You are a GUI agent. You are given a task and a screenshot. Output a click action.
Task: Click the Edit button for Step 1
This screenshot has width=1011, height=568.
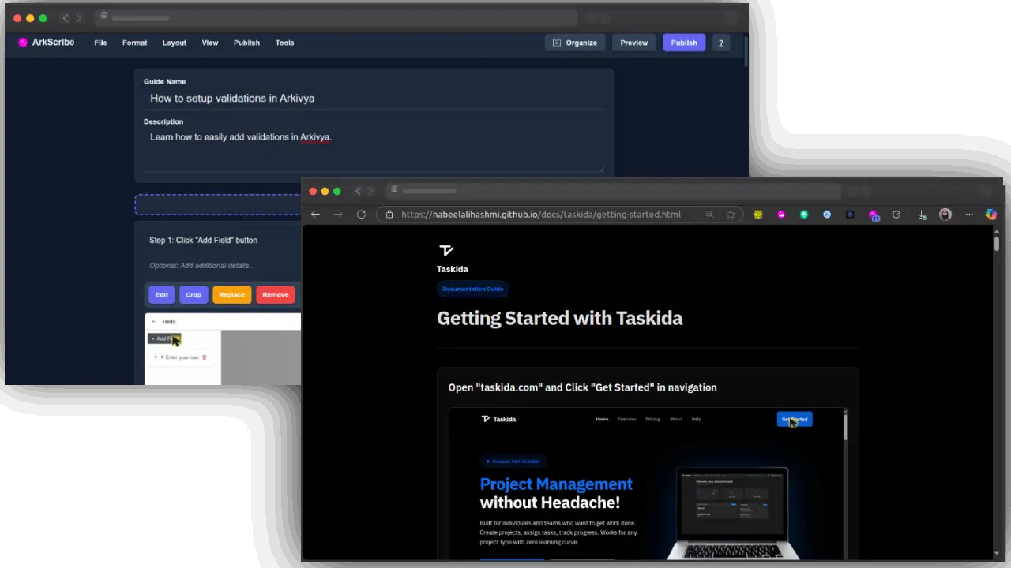point(162,295)
